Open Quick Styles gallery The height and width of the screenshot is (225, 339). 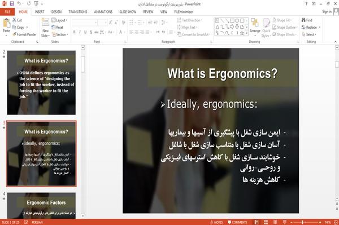pos(266,28)
